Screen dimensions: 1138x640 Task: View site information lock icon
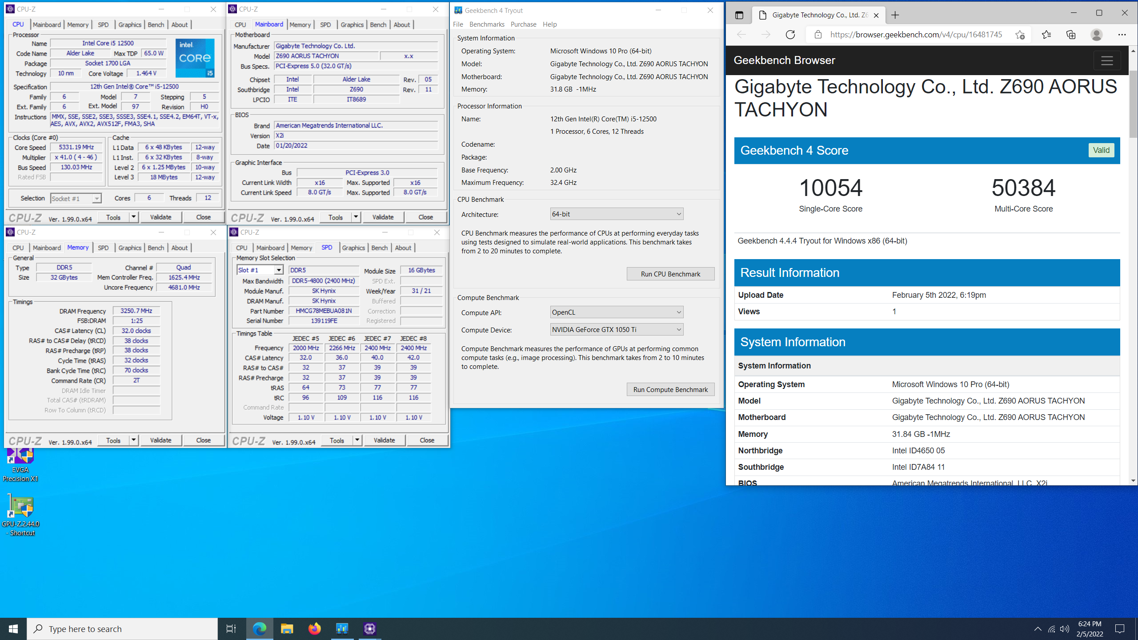point(818,35)
